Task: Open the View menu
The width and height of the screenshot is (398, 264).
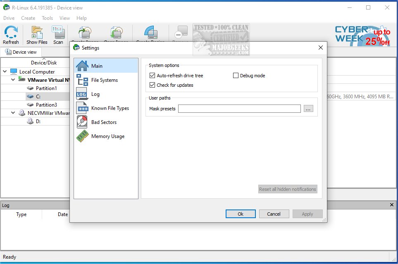Action: [64, 18]
